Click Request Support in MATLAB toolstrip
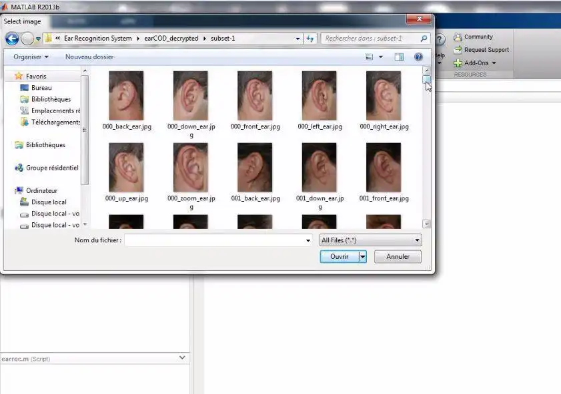 pos(481,50)
